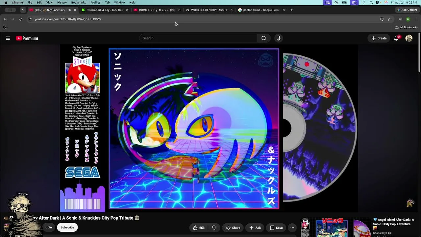Install or cast via address bar screen icon
Screen dimensions: 421x237
[x=382, y=19]
